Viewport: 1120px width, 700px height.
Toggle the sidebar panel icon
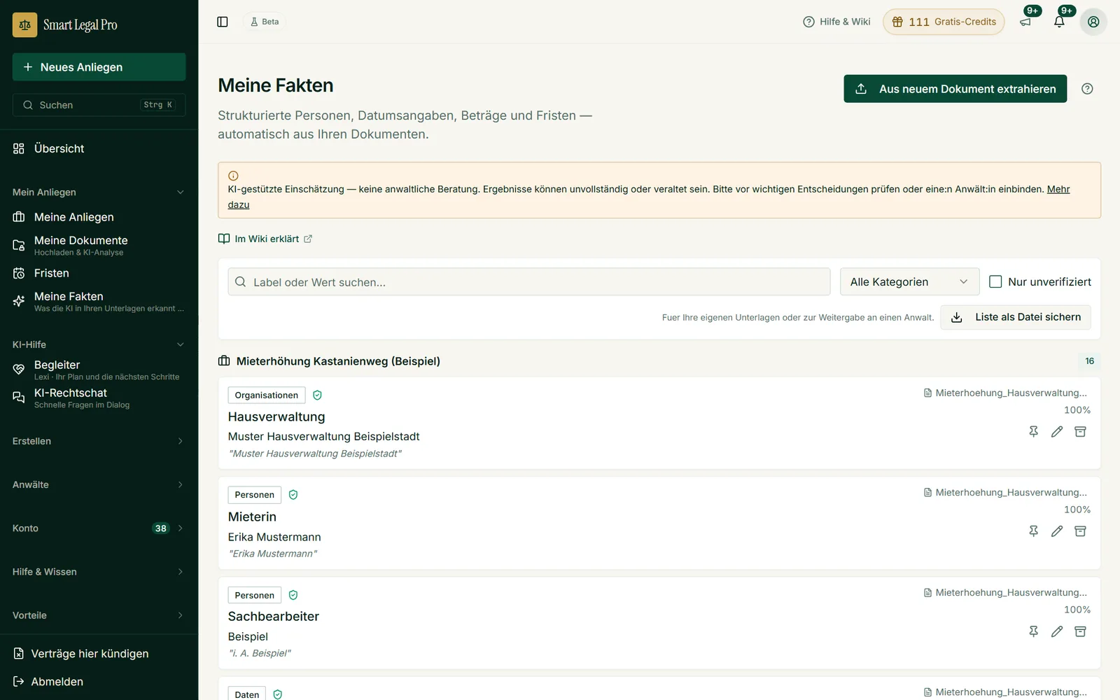[x=223, y=22]
